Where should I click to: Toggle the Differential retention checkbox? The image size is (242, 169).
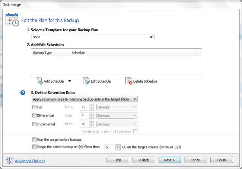[x=35, y=116]
